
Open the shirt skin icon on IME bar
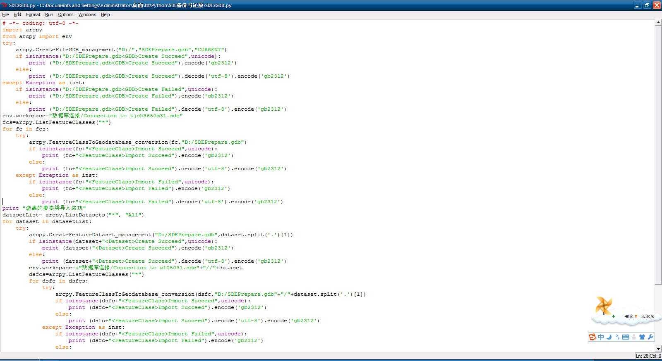pyautogui.click(x=642, y=337)
